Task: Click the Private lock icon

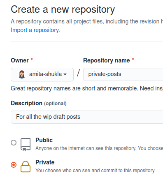Action: click(26, 166)
